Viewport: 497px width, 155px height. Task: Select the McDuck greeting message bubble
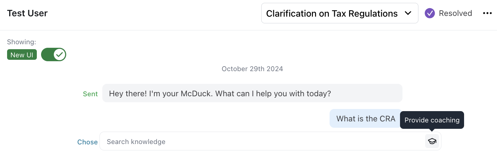[x=252, y=93]
